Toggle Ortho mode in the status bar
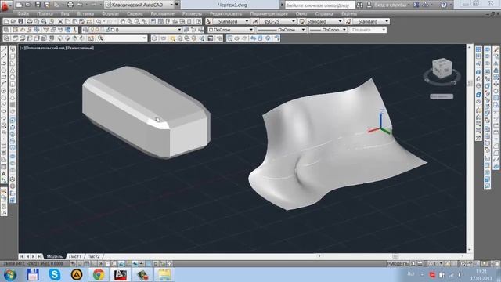Image resolution: width=501 pixels, height=282 pixels. click(94, 264)
